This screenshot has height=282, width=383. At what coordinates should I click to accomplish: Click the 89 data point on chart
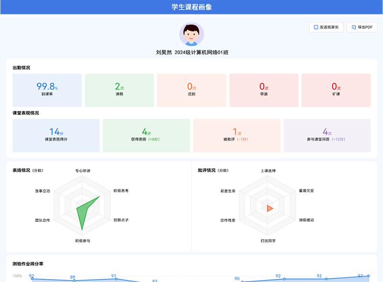[74, 281]
